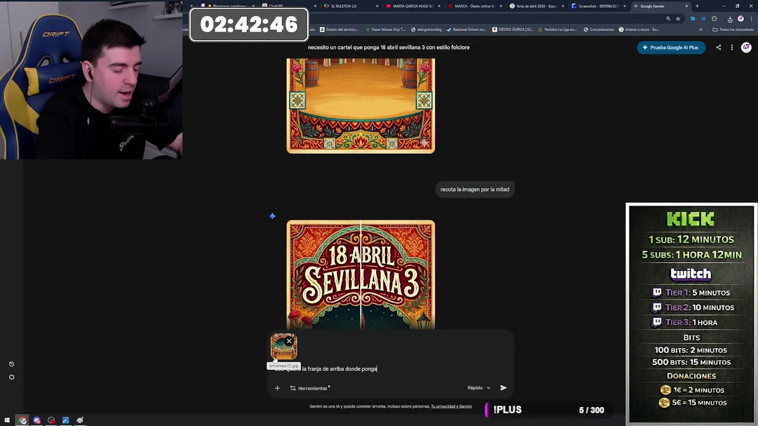
Task: Send the prompt with the arrow icon
Action: coord(503,388)
